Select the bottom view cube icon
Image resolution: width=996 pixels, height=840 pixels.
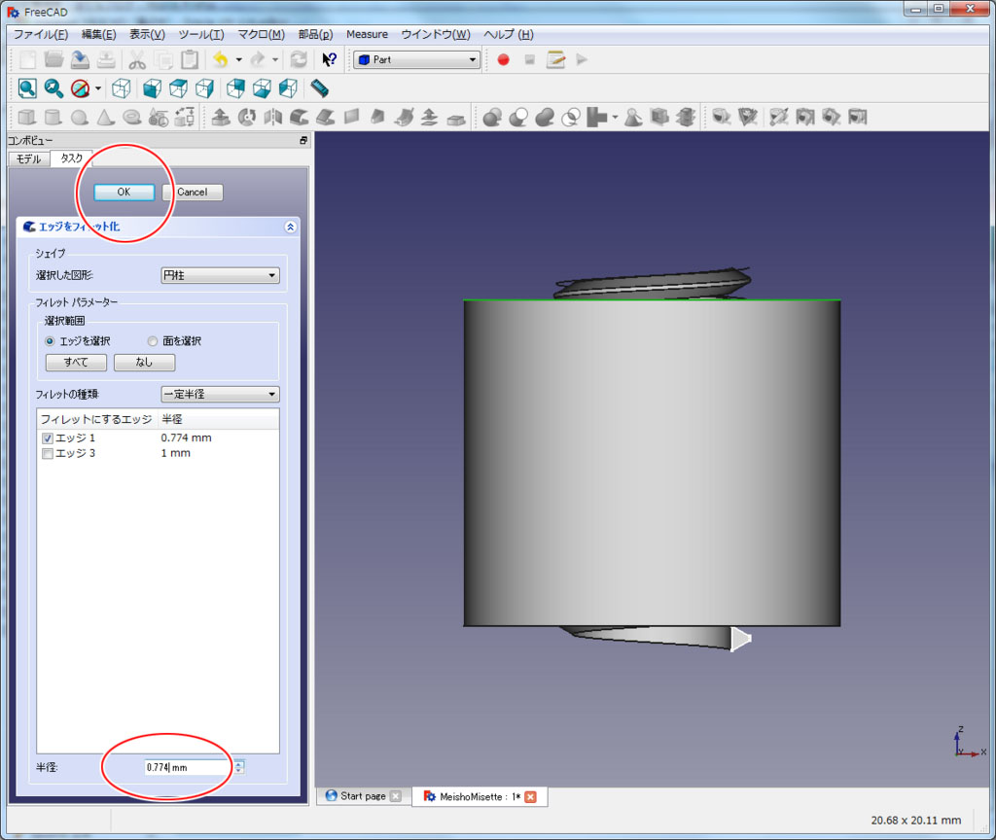coord(262,88)
